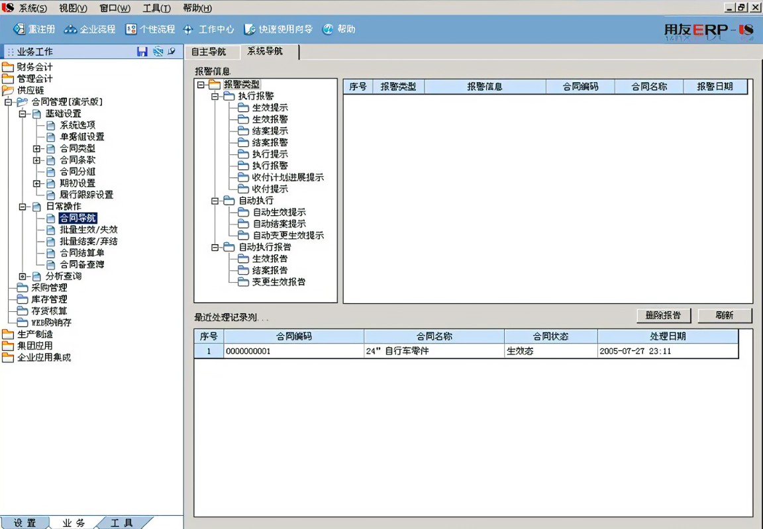This screenshot has height=529, width=763.
Task: Collapse the 自动执行报告 node
Action: (x=215, y=248)
